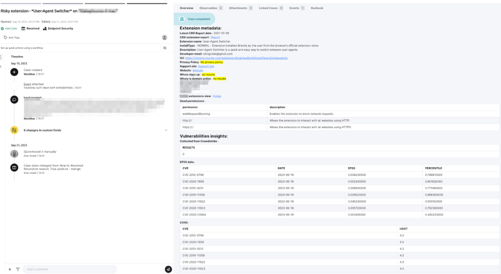Open the timeline filter funnel icon
This screenshot has height=274, width=501.
[x=18, y=269]
